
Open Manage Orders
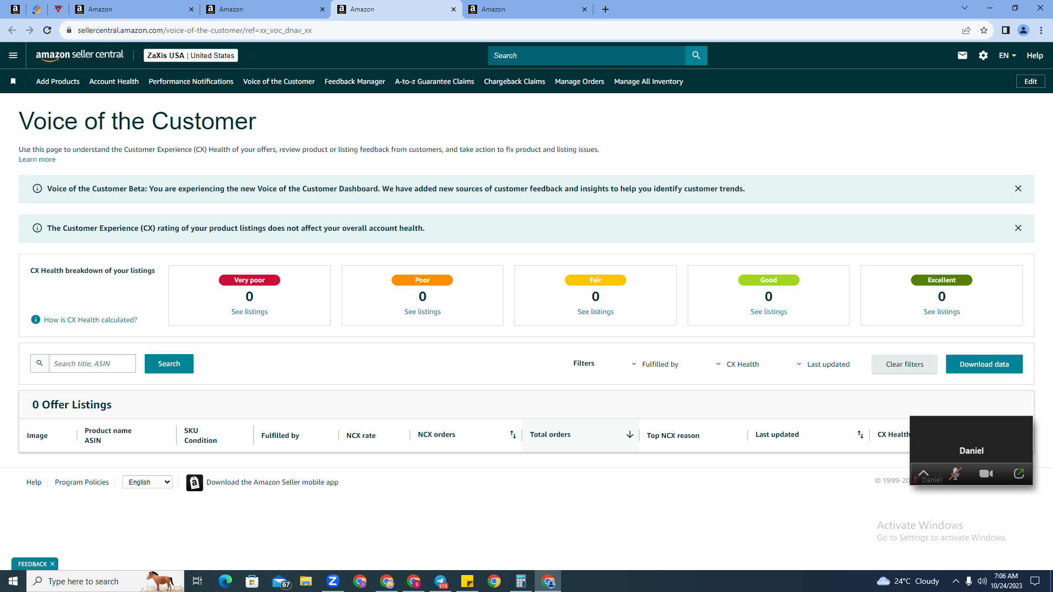coord(579,81)
